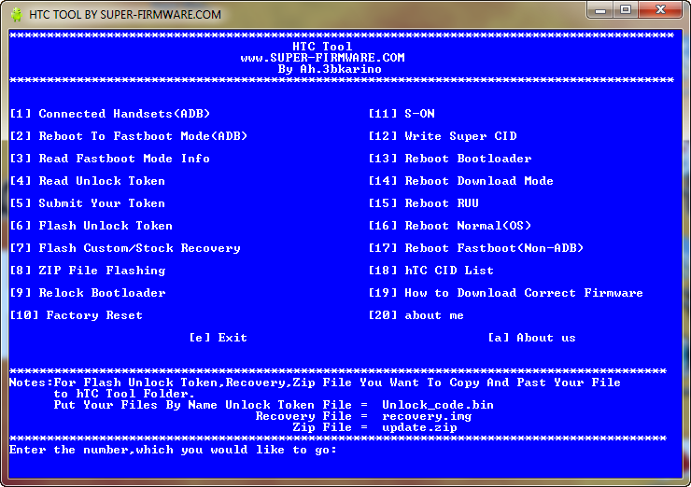Click the 'HTC Tool' header text
The image size is (691, 487).
click(x=322, y=47)
